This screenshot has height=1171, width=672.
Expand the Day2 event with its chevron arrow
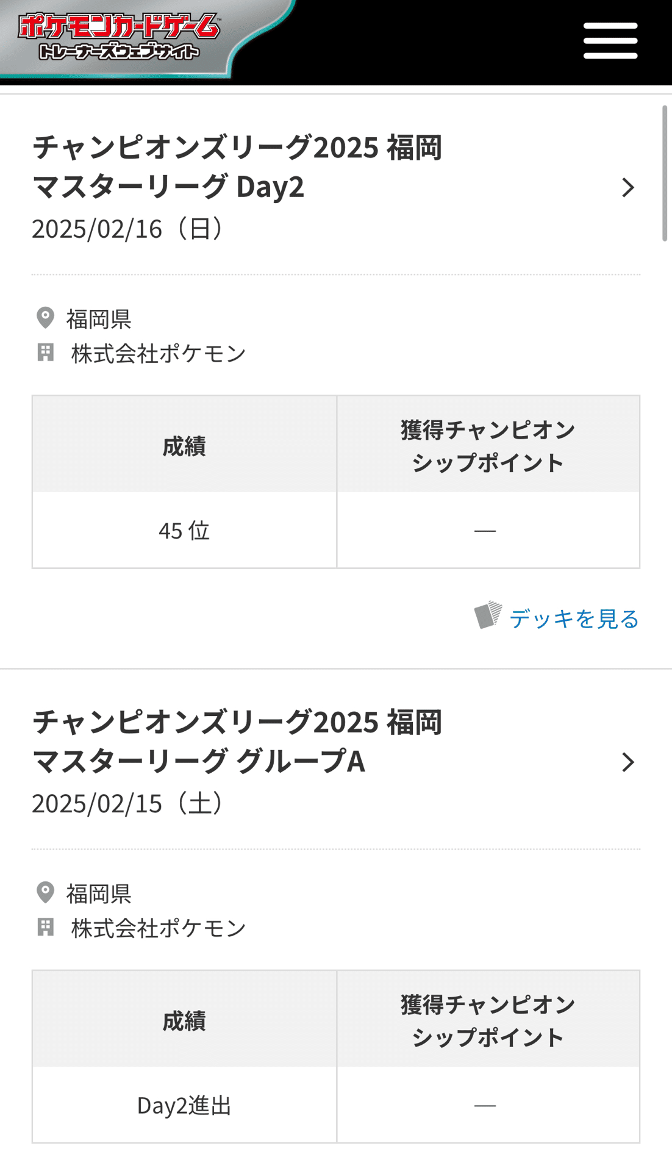[x=627, y=187]
